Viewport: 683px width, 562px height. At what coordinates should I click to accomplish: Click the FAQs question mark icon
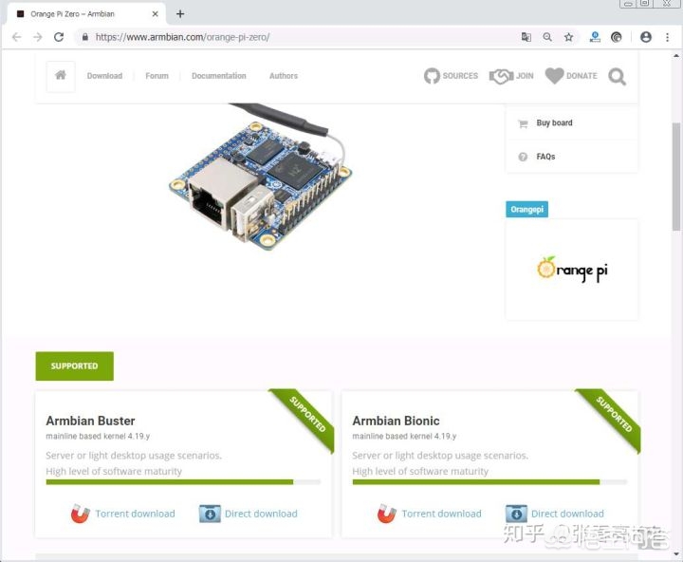523,157
